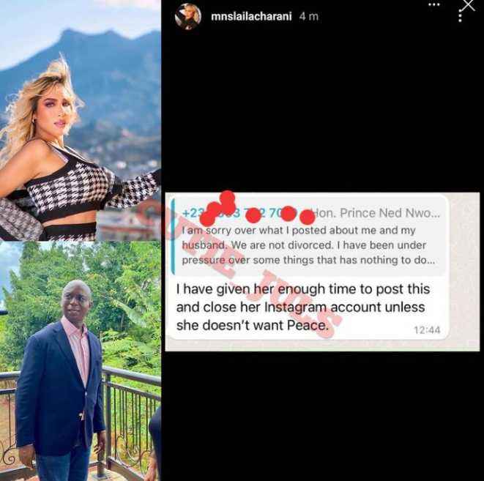
Task: Visit the mnslailacharani username link
Action: click(x=251, y=16)
